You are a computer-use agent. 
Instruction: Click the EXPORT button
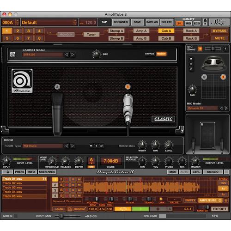(219, 209)
